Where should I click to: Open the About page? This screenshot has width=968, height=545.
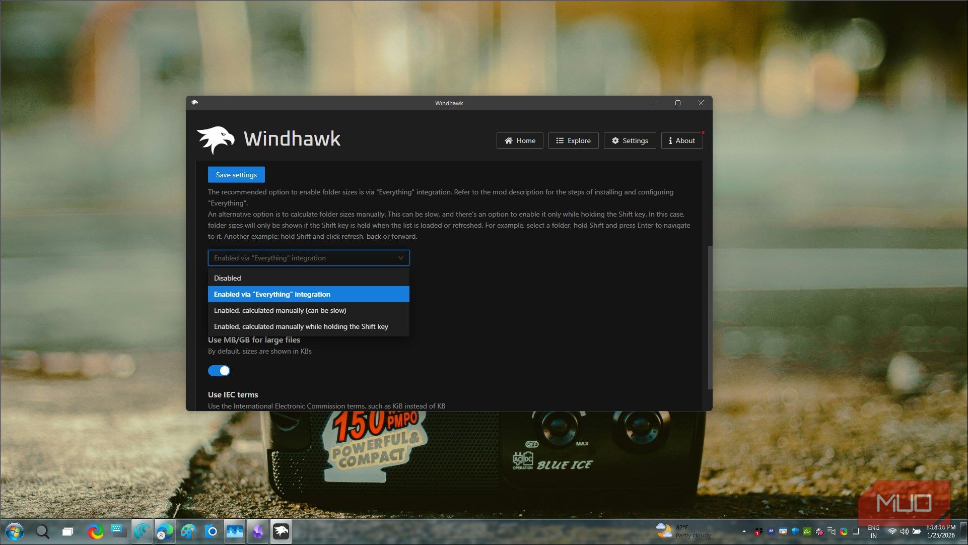coord(682,141)
